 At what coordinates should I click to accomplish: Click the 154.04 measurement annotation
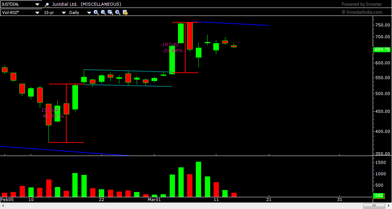[x=50, y=110]
